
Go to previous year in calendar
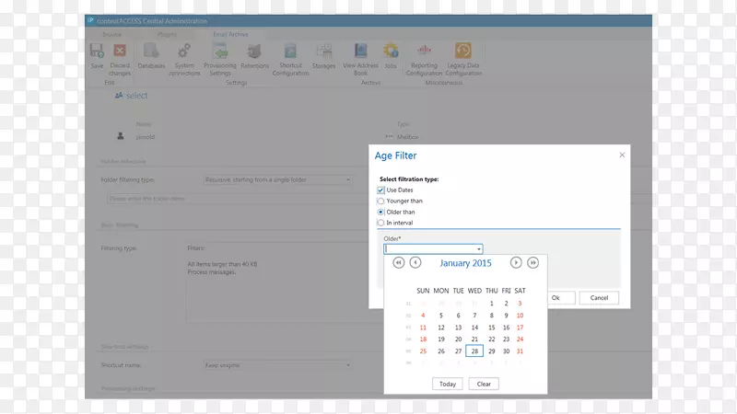point(399,263)
